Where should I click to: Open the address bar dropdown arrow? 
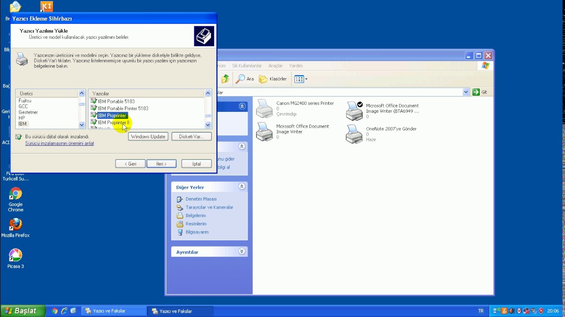466,92
